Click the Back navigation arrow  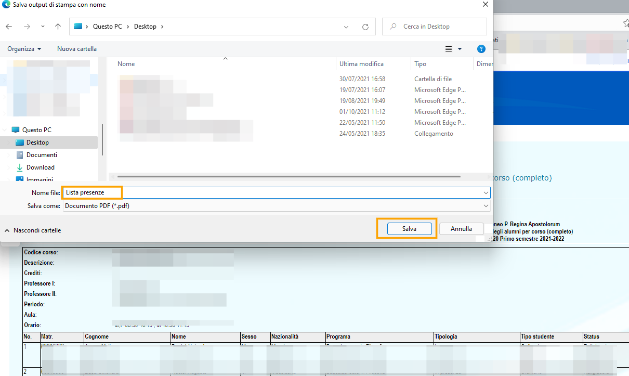pos(9,27)
